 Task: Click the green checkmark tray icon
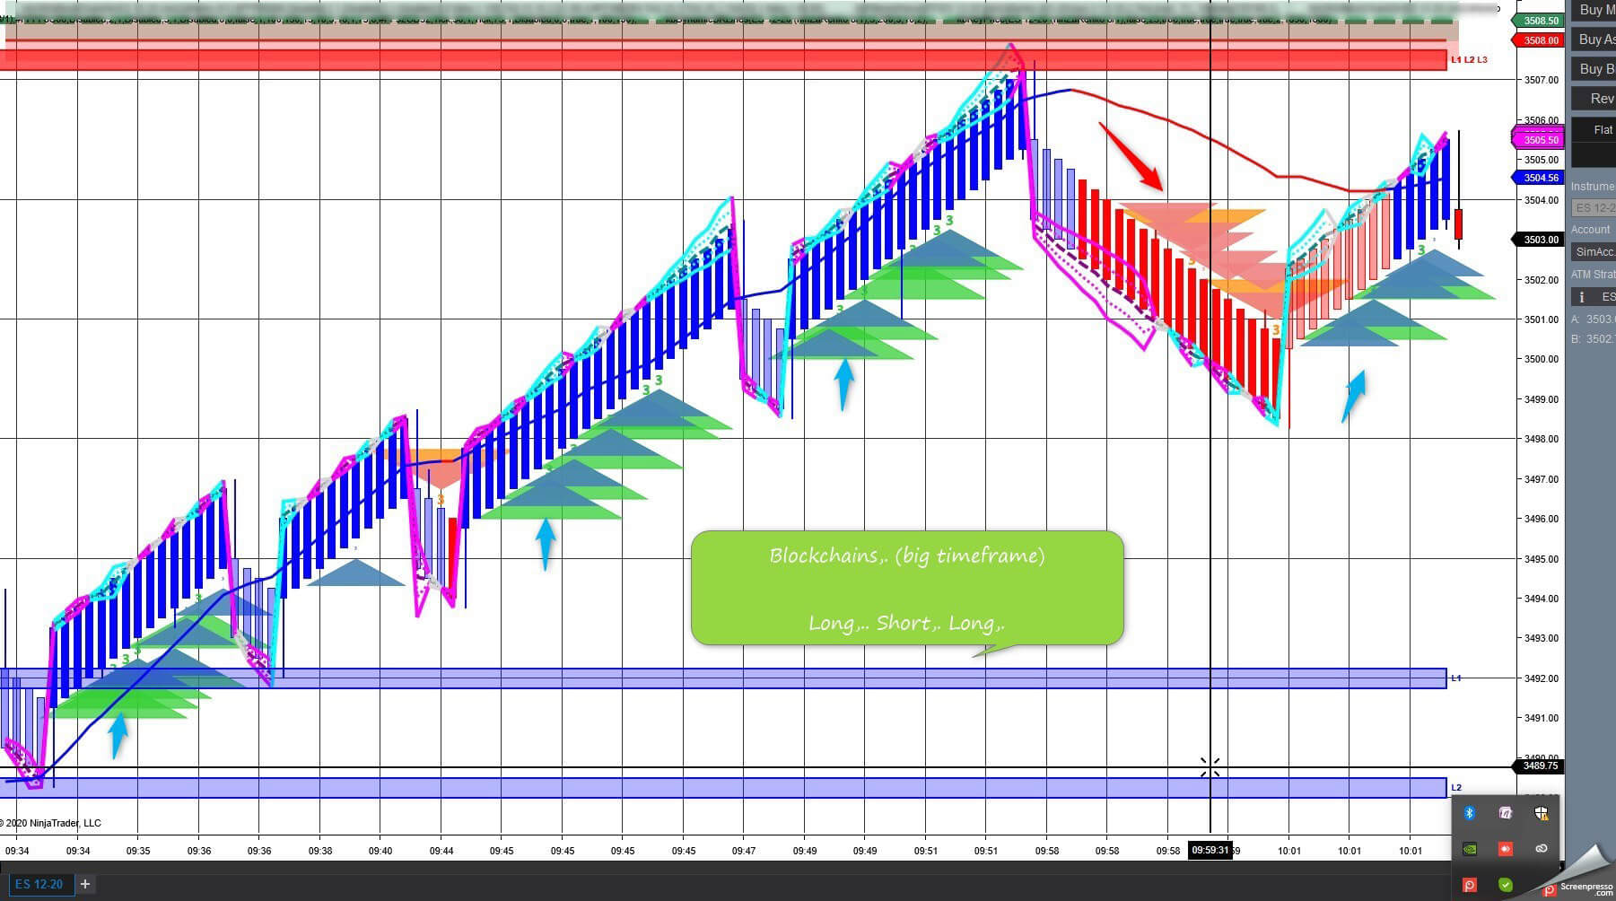tap(1506, 885)
